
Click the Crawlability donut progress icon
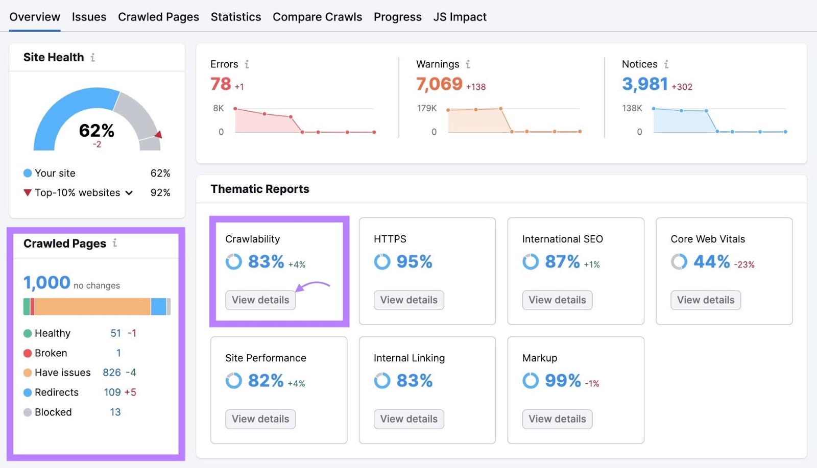pyautogui.click(x=234, y=262)
